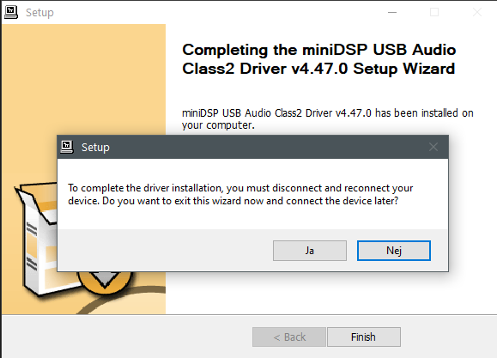Click the empty orange sidebar panel area
The width and height of the screenshot is (497, 358).
(83, 79)
